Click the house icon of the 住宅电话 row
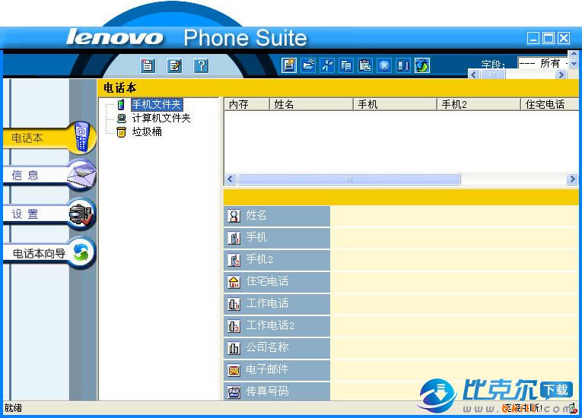582x418 pixels. pos(234,282)
